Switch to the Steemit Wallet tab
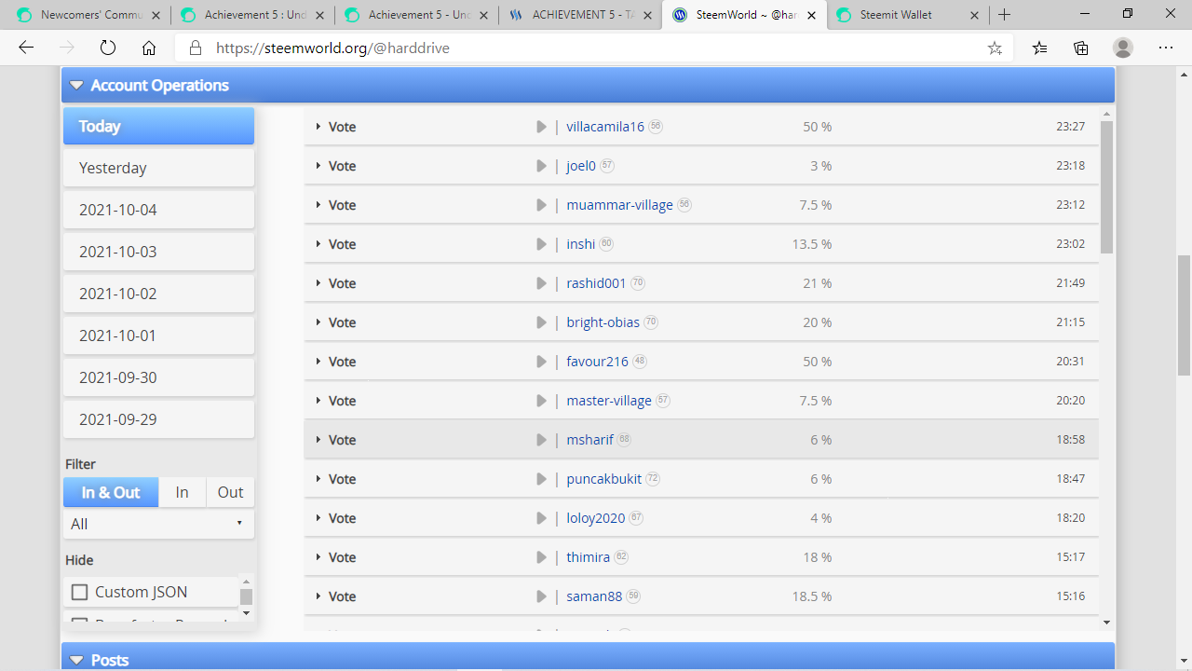1192x671 pixels. pyautogui.click(x=894, y=15)
